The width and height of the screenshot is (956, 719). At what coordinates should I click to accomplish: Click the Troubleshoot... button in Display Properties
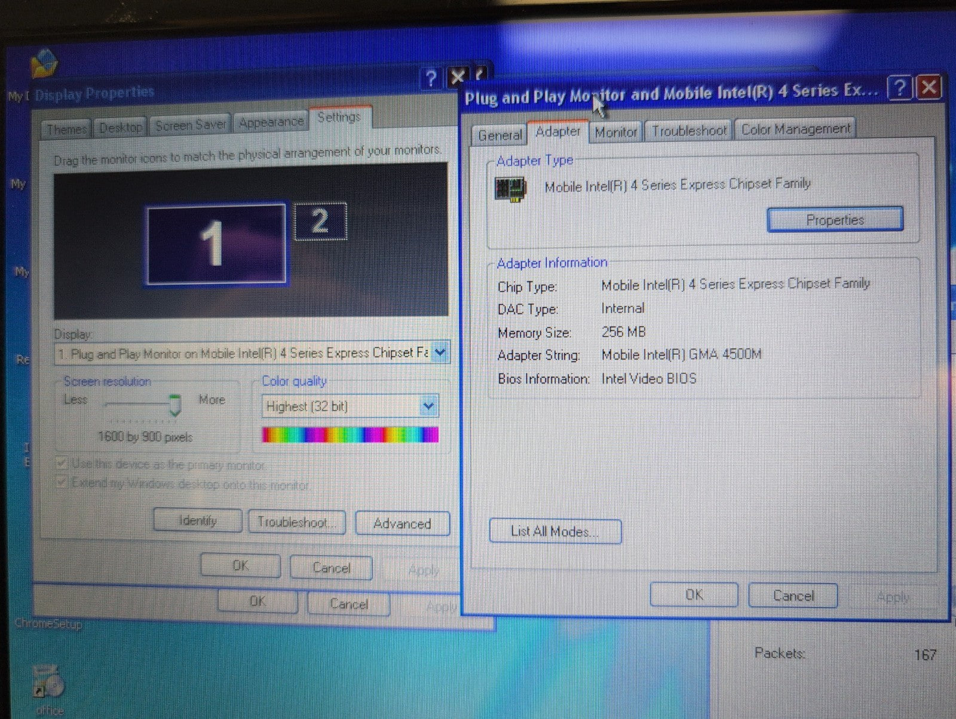296,523
